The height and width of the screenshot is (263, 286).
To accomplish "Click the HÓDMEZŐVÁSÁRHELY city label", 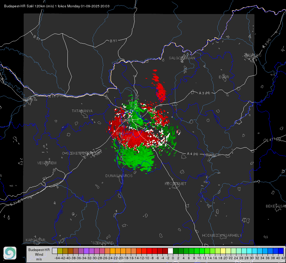I will pyautogui.click(x=222, y=236).
